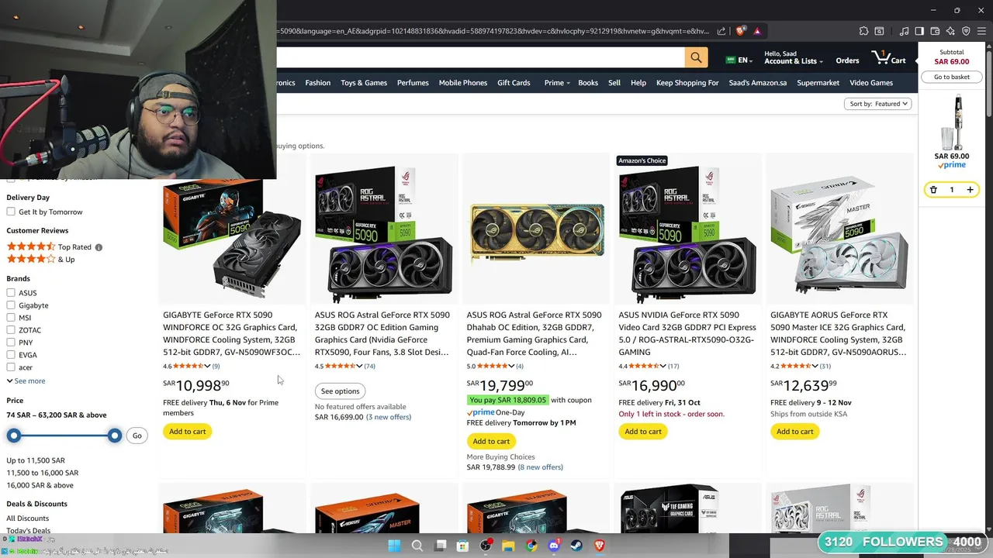Share this page via address bar icon
The height and width of the screenshot is (558, 993).
pos(721,31)
